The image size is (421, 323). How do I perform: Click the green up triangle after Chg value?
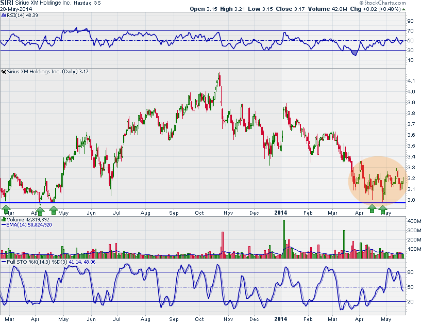pyautogui.click(x=404, y=9)
